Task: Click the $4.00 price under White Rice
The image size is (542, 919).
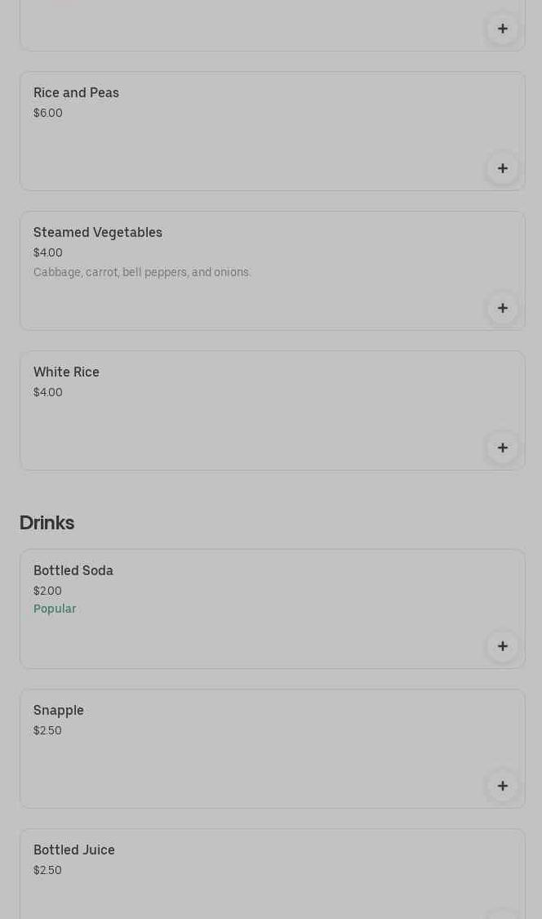Action: point(48,392)
